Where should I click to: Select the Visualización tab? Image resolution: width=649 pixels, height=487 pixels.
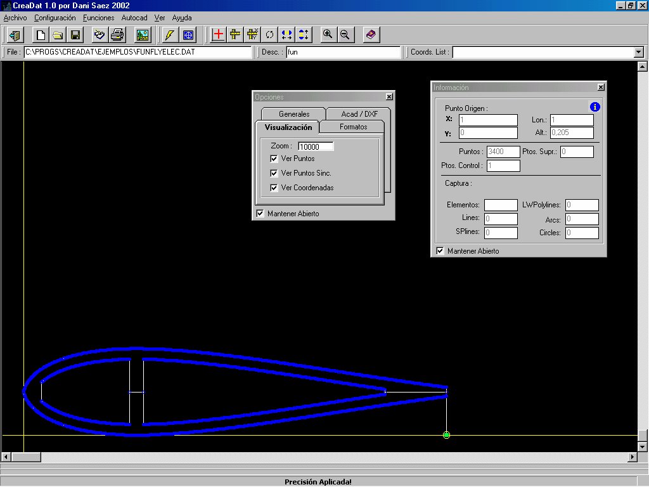[288, 127]
